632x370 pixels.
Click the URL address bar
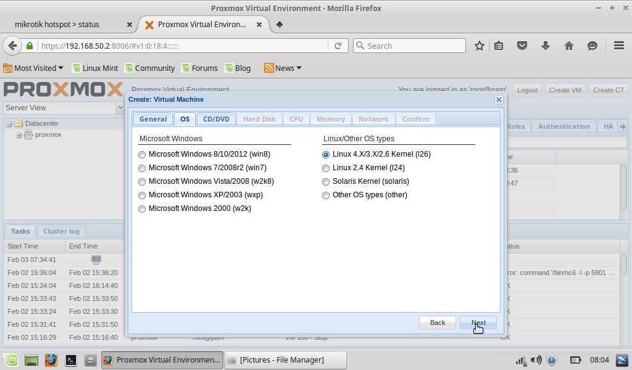pos(183,46)
